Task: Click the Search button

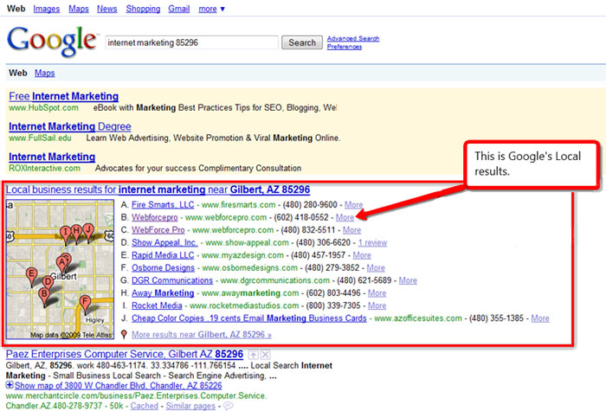Action: point(302,42)
